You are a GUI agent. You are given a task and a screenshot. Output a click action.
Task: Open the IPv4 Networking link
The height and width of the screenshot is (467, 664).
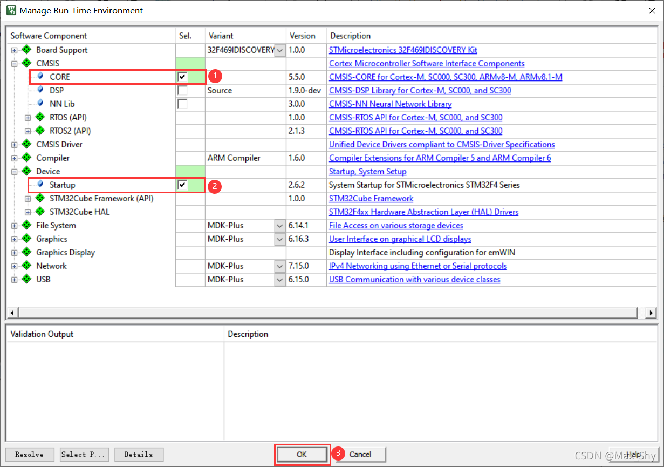pos(418,266)
